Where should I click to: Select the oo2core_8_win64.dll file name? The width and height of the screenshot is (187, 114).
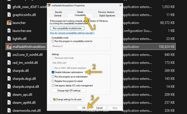pos(28,55)
